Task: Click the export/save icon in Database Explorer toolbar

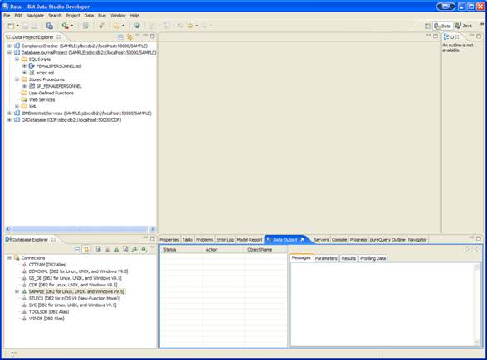Action: point(125,249)
